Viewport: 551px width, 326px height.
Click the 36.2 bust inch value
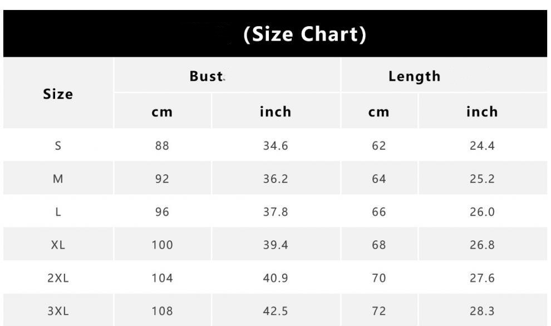point(275,179)
